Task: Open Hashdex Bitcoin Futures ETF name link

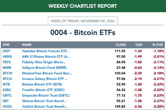Action: pyautogui.click(x=46, y=51)
